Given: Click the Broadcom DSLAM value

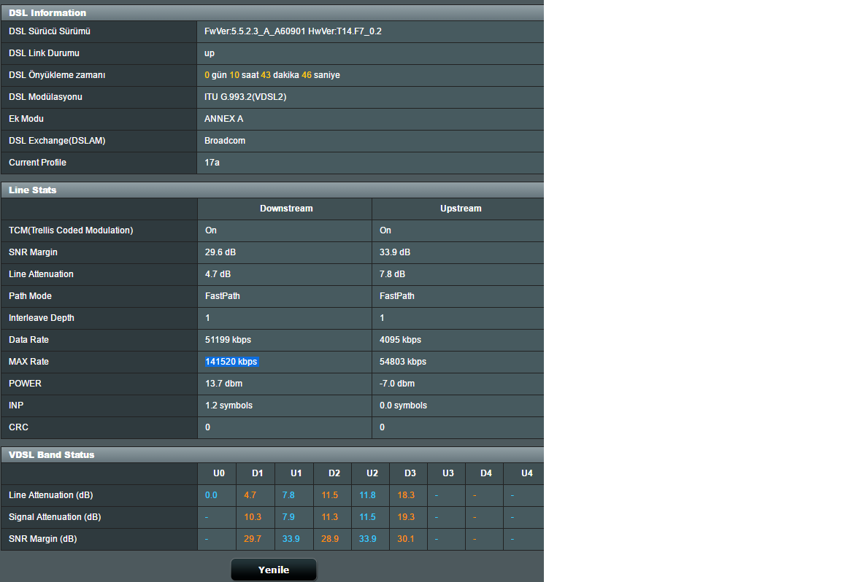Looking at the screenshot, I should click(225, 141).
